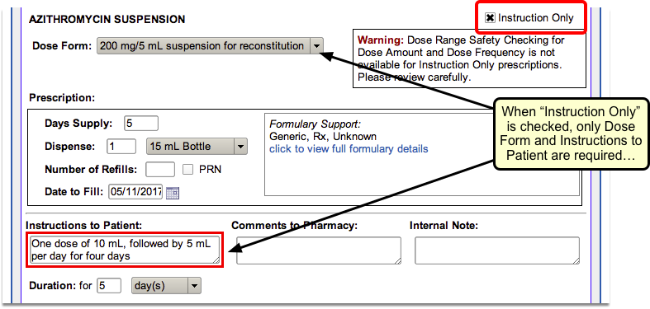
Task: Click the Instruction Only label text
Action: click(x=535, y=18)
